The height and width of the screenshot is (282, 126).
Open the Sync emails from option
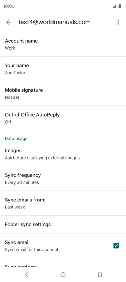pos(63,203)
